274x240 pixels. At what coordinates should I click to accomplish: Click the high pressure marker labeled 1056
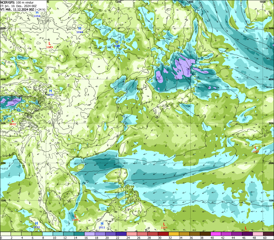pos(37,14)
